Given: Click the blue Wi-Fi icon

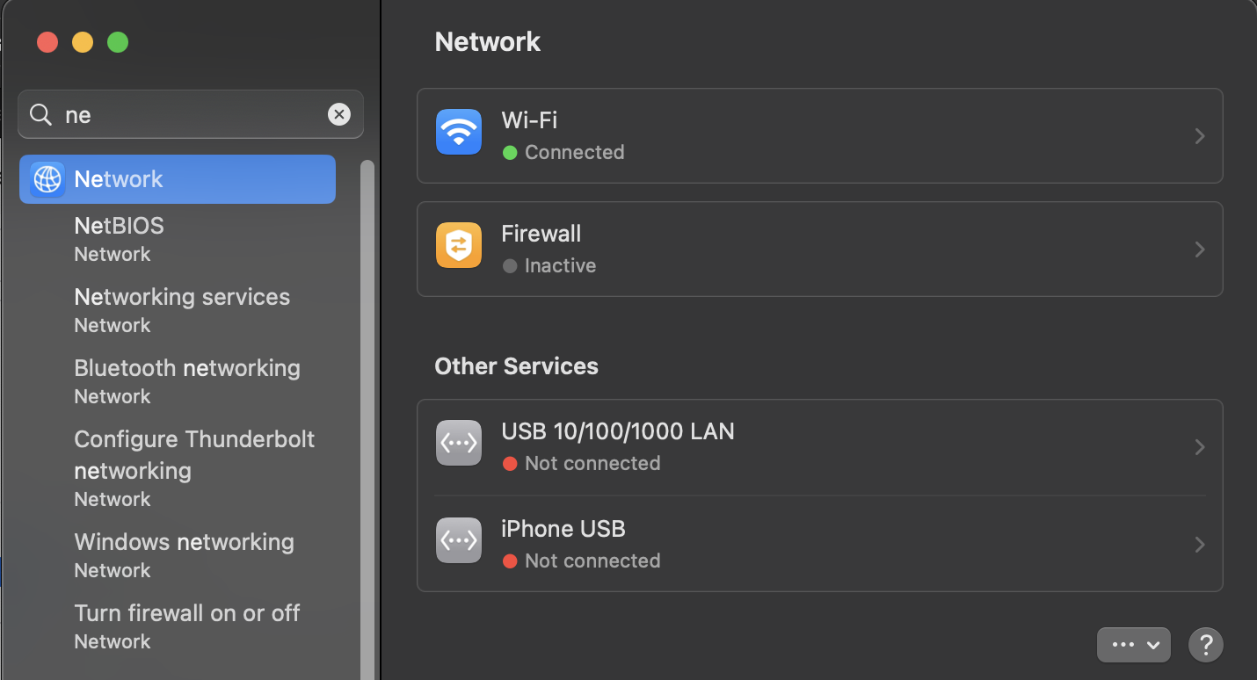Looking at the screenshot, I should click(x=458, y=132).
